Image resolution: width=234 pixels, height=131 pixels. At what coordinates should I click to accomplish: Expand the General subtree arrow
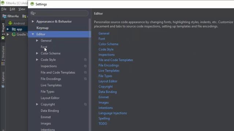point(37,40)
